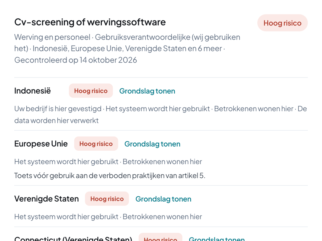Open Grondslag tonen for Connecticut row

(x=217, y=239)
